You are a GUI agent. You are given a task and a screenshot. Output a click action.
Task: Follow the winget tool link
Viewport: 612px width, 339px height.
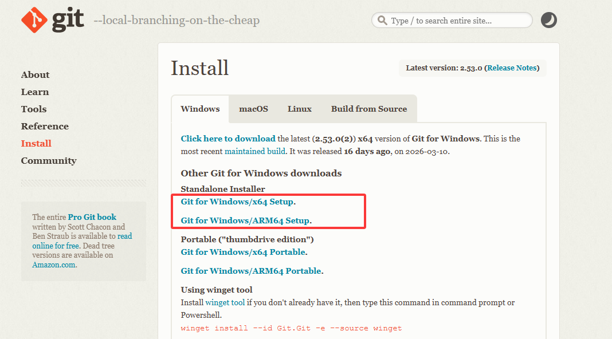pos(225,302)
